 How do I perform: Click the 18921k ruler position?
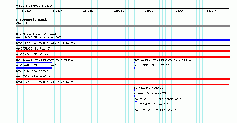(26, 11)
